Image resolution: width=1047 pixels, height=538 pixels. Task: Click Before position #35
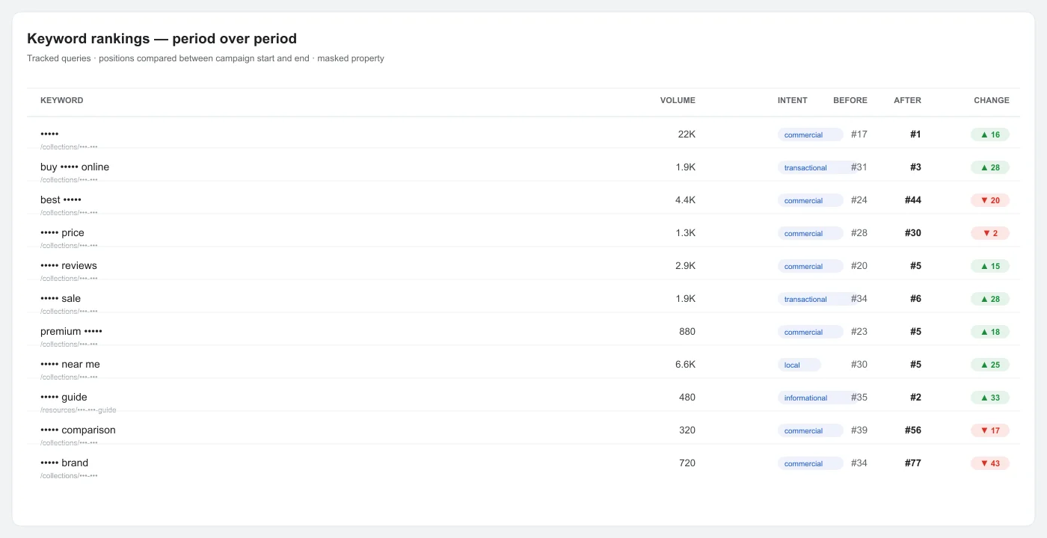tap(859, 398)
